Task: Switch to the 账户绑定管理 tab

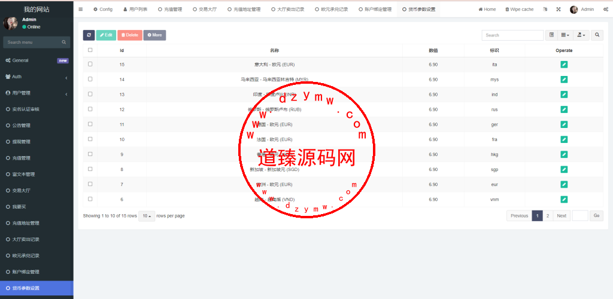Action: 375,10
